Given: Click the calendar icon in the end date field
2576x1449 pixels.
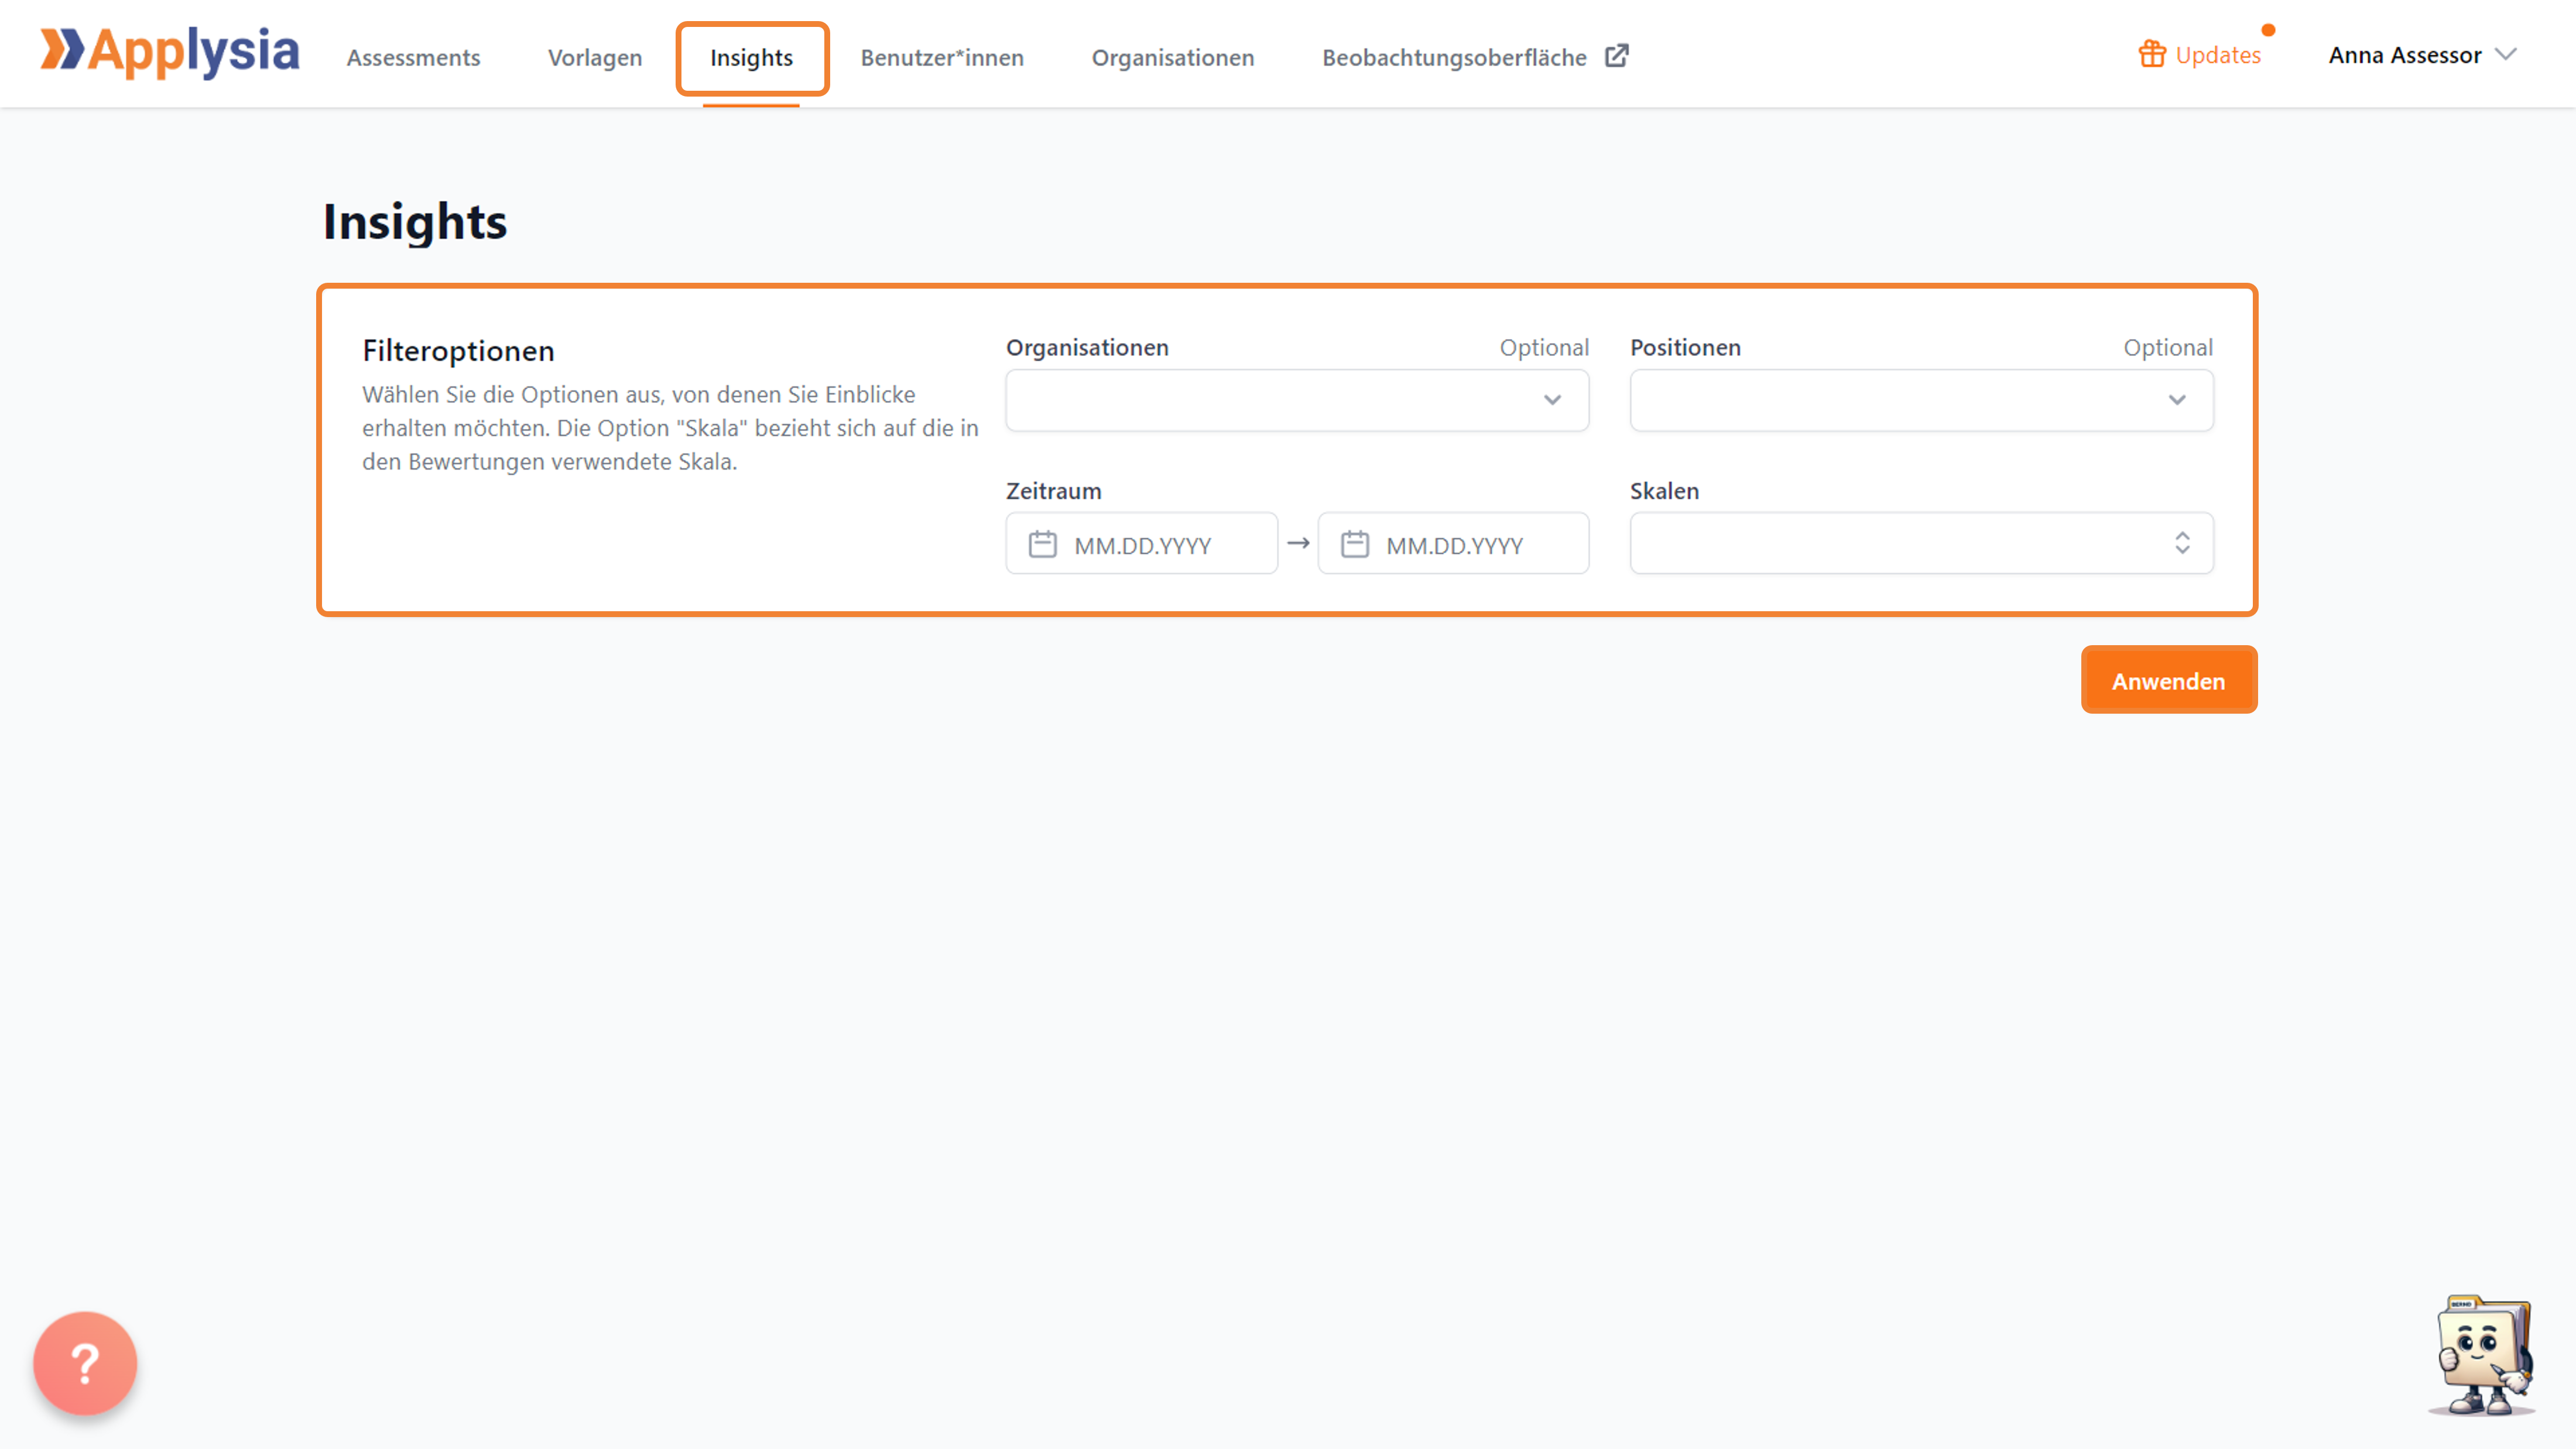Looking at the screenshot, I should (1354, 544).
